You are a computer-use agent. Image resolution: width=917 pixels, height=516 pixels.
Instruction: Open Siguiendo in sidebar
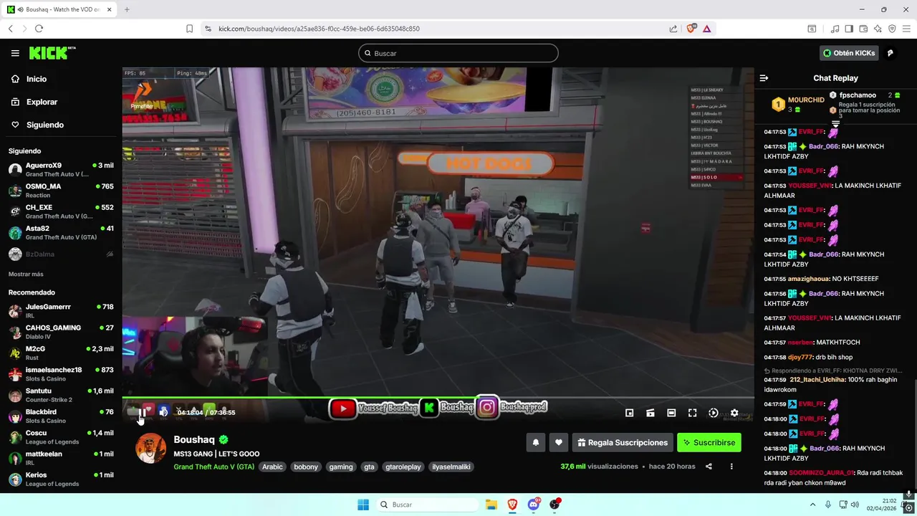37,125
